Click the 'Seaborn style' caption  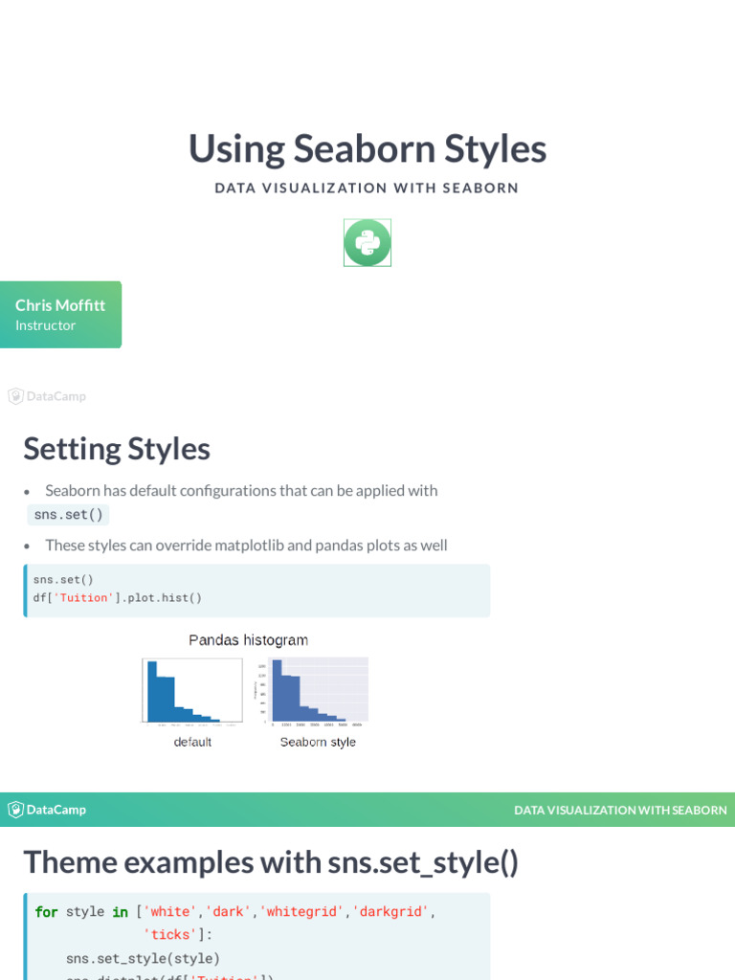(318, 743)
